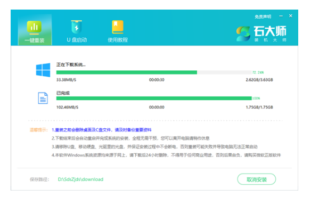Open the save path D:\SdsZjds\download
The image size is (319, 198).
point(80,179)
